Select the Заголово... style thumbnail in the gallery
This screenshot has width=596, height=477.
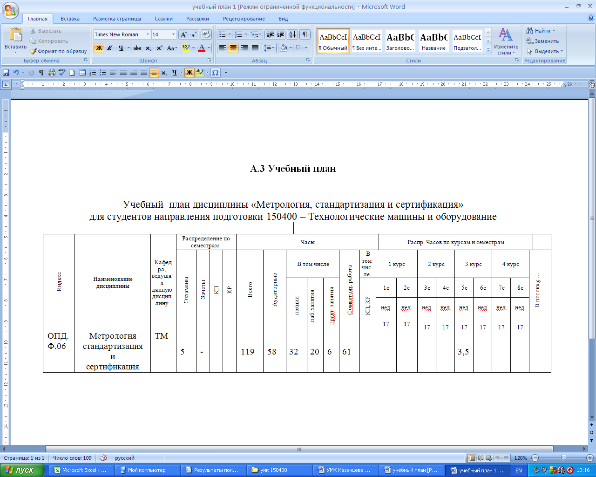pyautogui.click(x=400, y=41)
